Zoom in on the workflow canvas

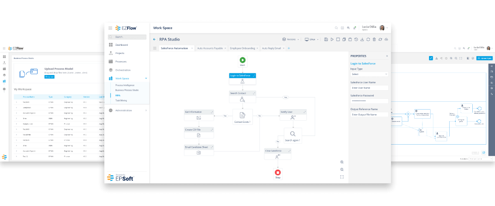tap(342, 162)
